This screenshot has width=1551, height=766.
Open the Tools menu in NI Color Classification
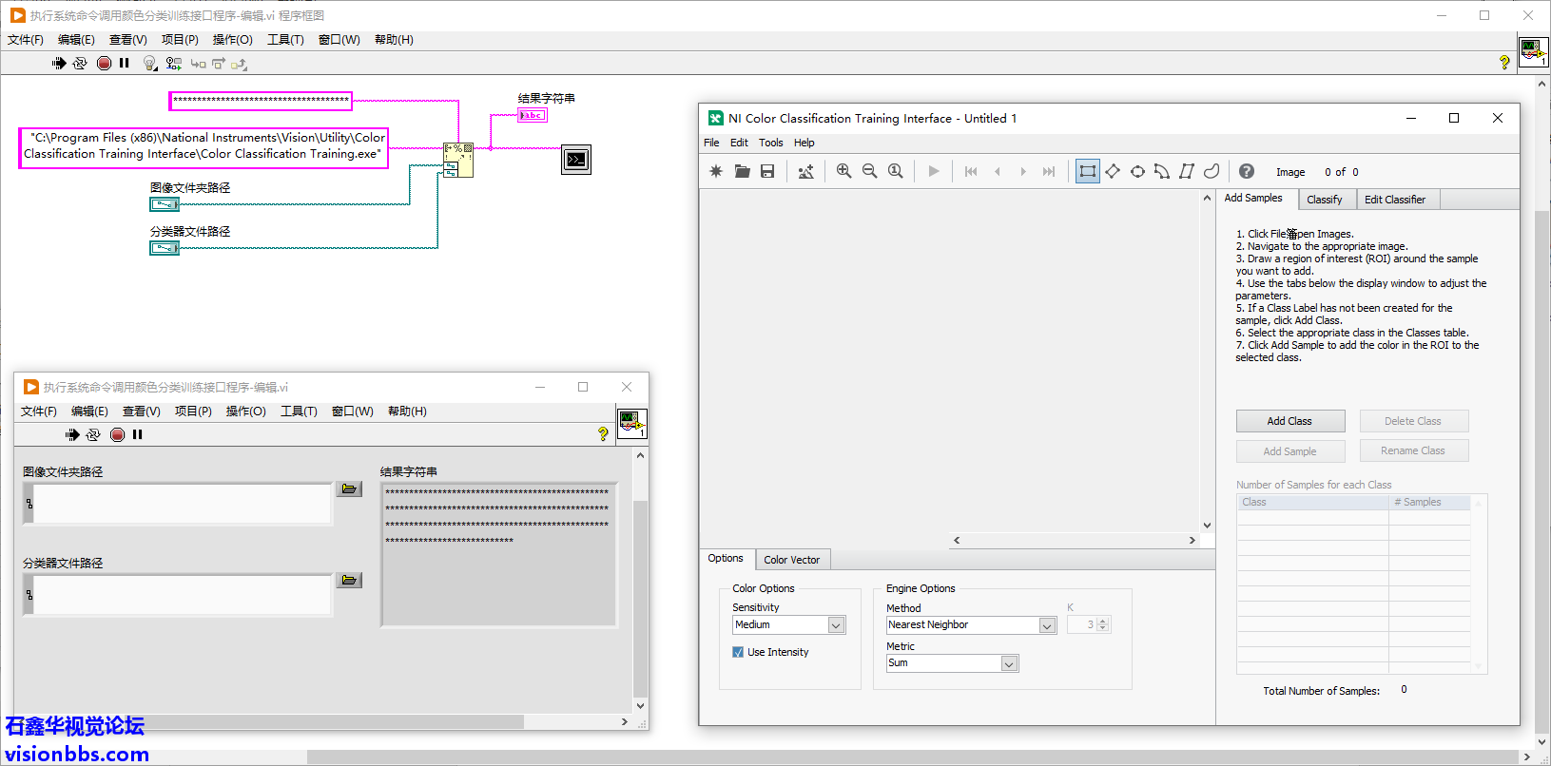pos(770,143)
